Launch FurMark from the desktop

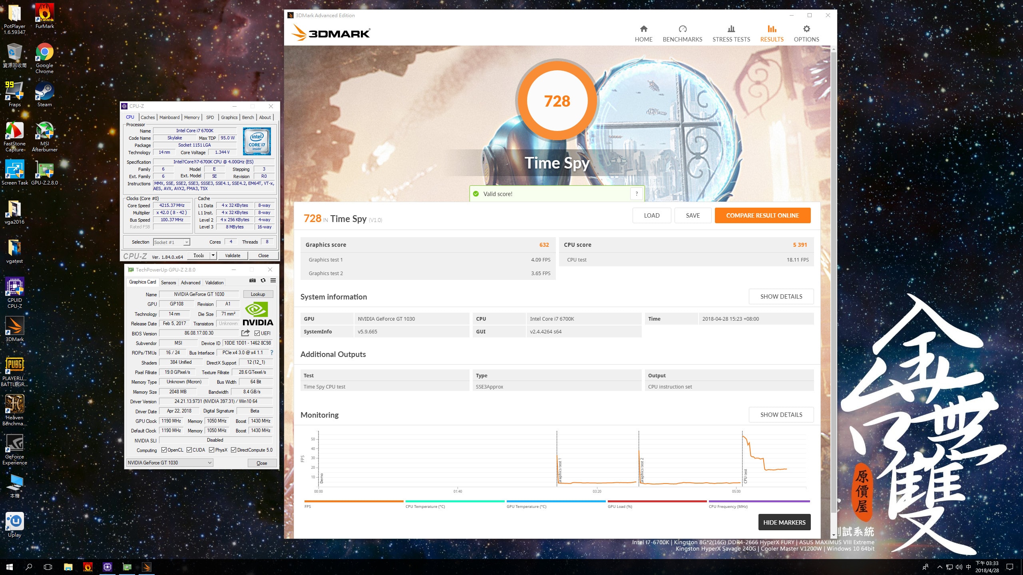click(x=44, y=16)
